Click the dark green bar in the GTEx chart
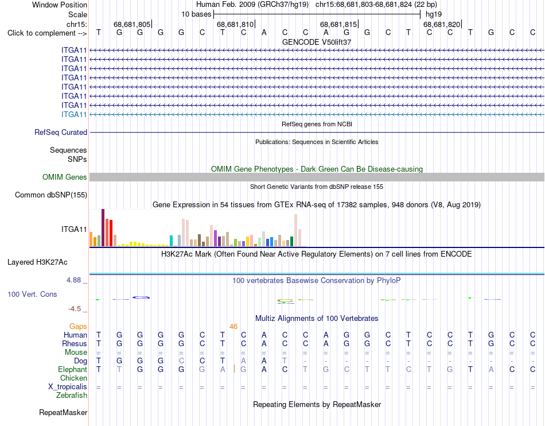Screen dimensions: 545x426 point(291,241)
